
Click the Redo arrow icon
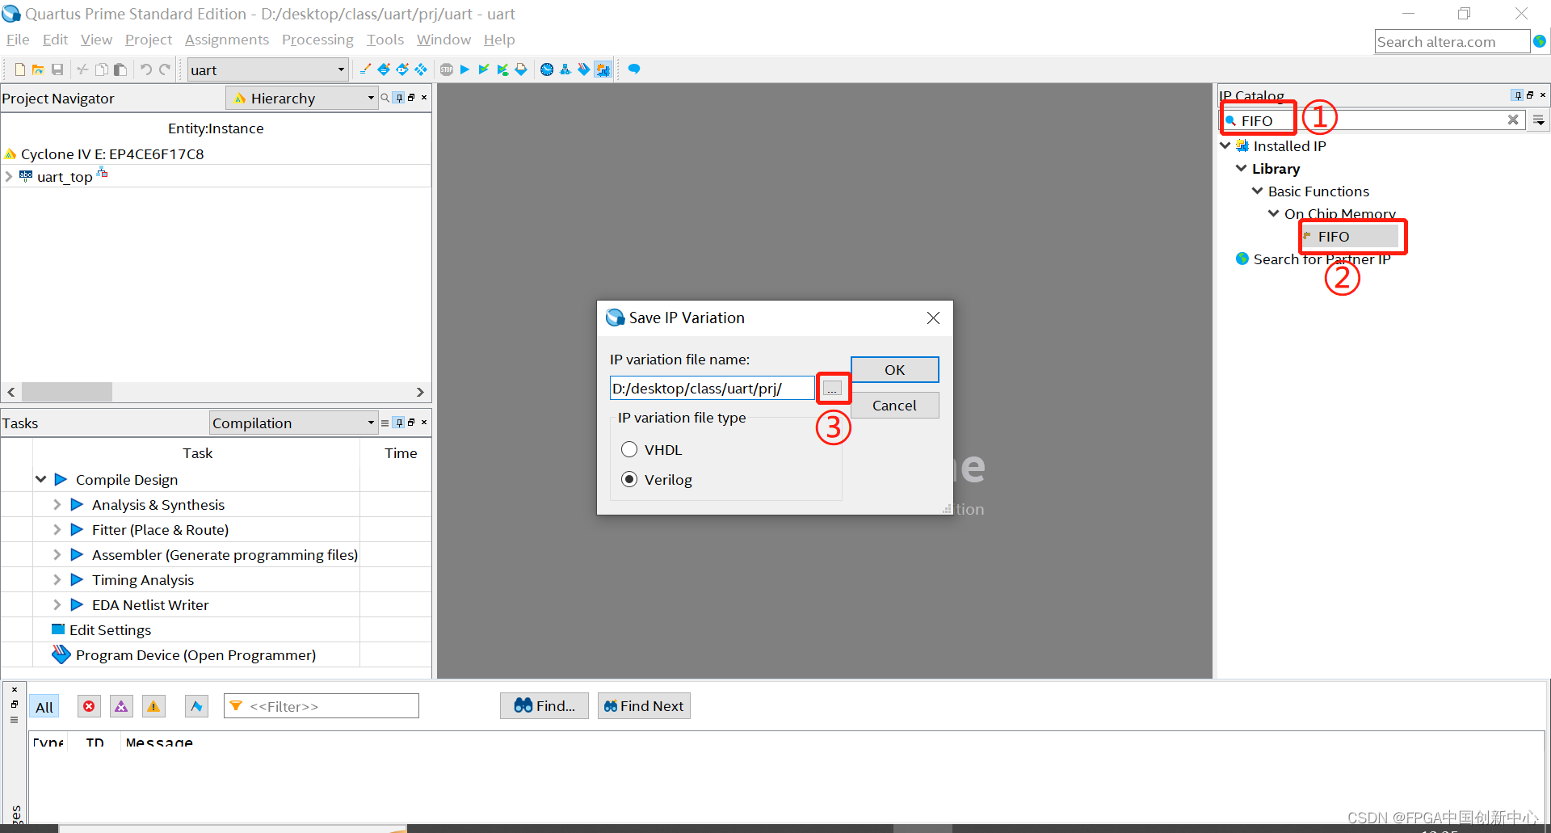tap(165, 69)
